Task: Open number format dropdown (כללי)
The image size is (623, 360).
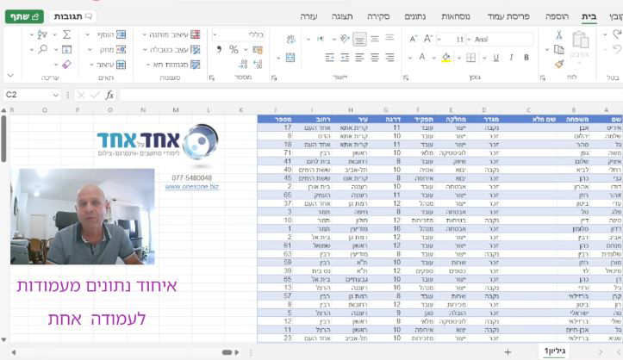Action: [x=215, y=35]
